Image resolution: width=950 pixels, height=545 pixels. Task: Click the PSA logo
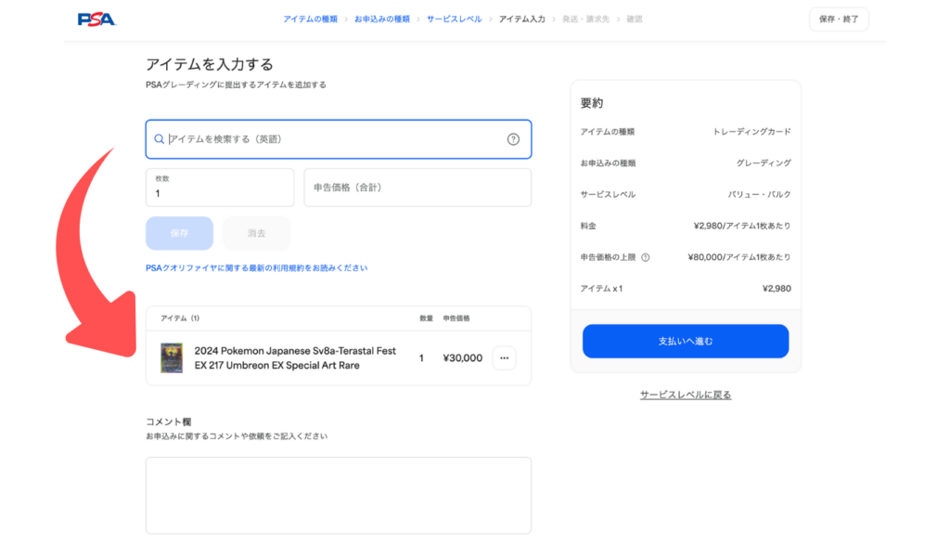pyautogui.click(x=96, y=19)
